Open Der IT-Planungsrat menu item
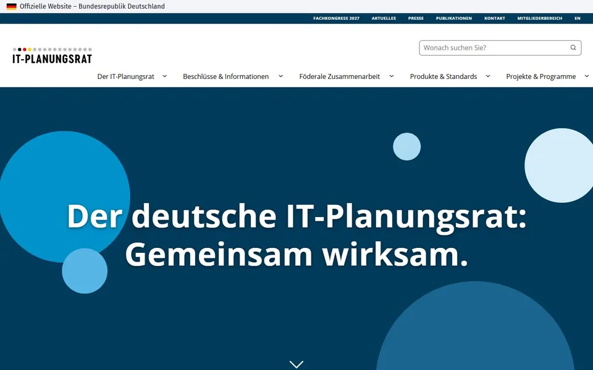The width and height of the screenshot is (593, 370). (126, 76)
